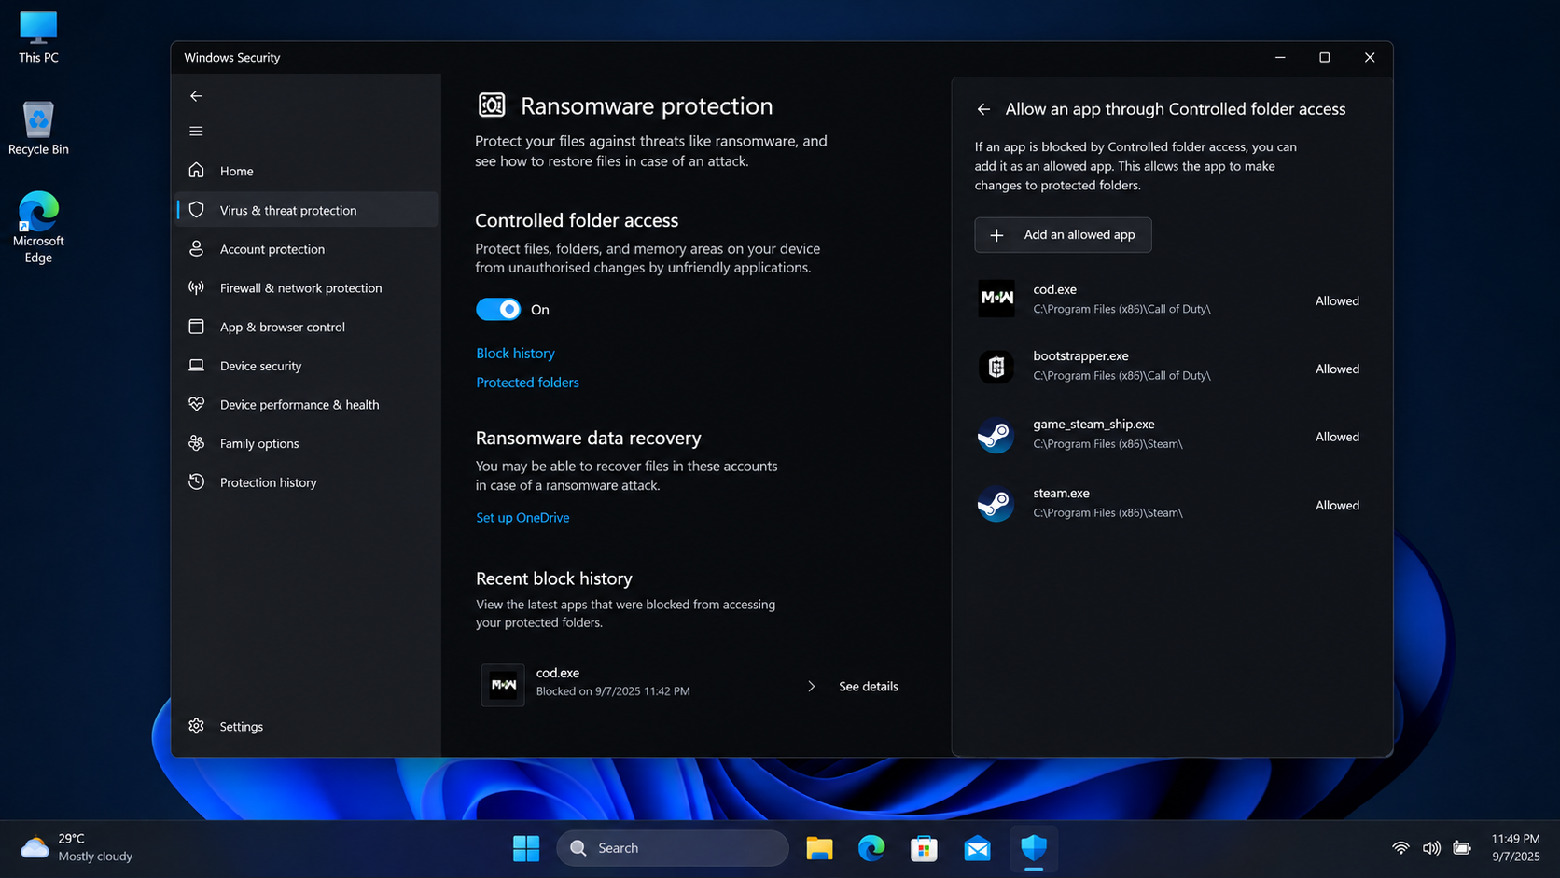The image size is (1560, 878).
Task: Open the Recycle Bin desktop icon
Action: (38, 129)
